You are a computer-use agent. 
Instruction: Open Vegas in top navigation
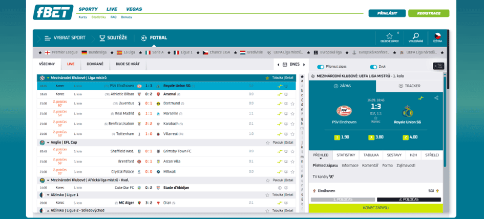[x=134, y=9]
